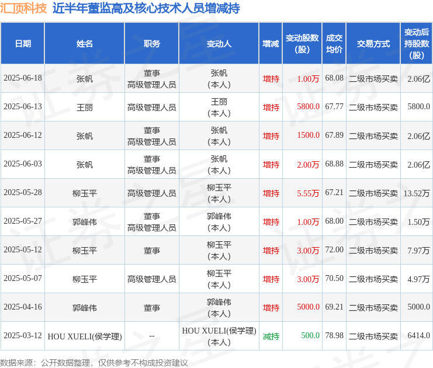Image resolution: width=433 pixels, height=368 pixels.
Task: Click the 增减 column header
Action: 271,44
